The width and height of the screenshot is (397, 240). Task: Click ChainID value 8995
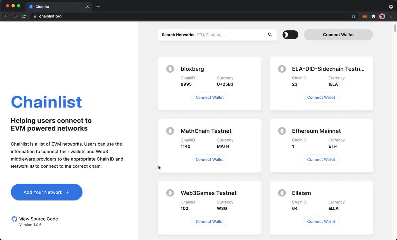pos(186,84)
